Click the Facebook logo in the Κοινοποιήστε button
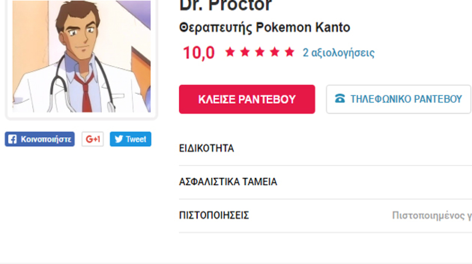Image resolution: width=472 pixels, height=264 pixels. (13, 139)
